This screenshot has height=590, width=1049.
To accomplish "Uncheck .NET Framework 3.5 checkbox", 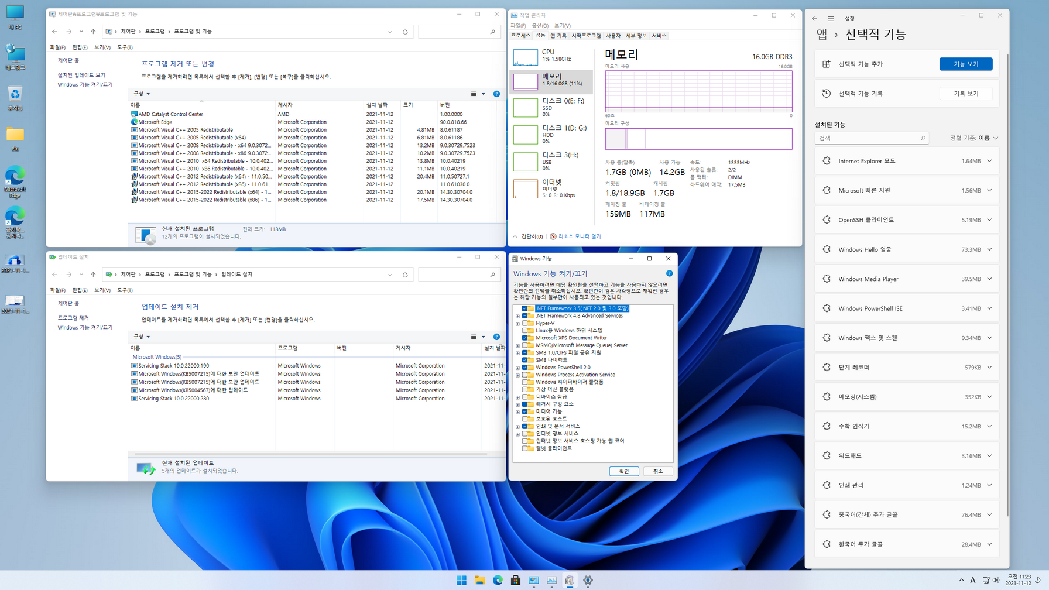I will click(x=524, y=308).
